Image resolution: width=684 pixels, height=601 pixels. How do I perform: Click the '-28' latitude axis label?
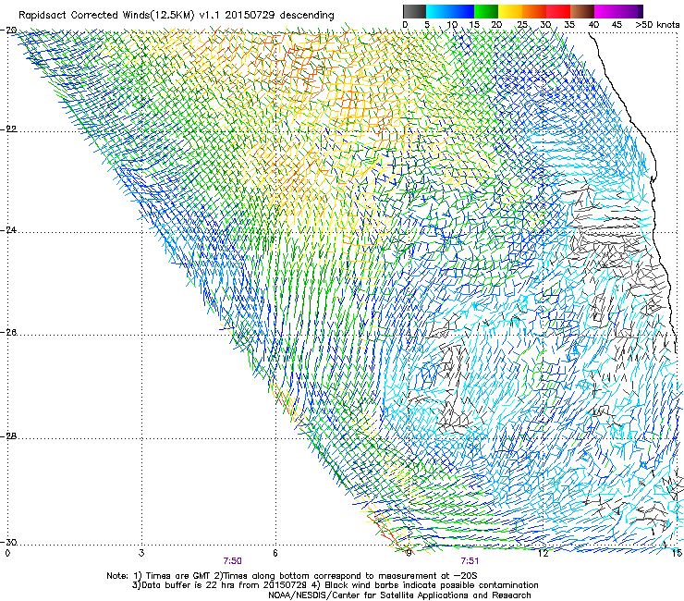[x=8, y=436]
